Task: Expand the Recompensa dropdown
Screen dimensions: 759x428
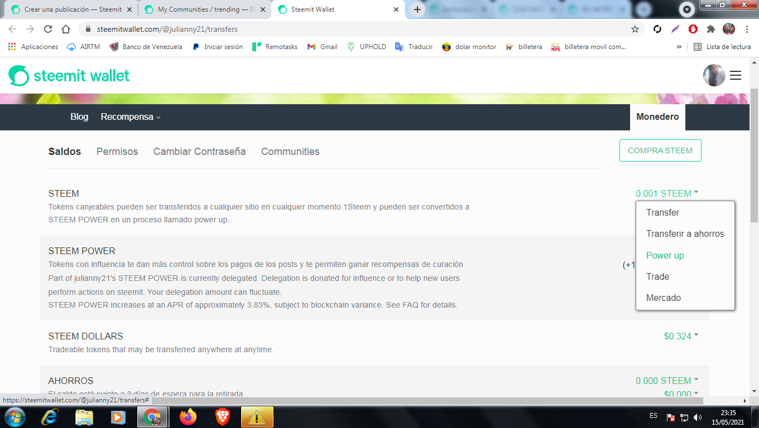Action: pyautogui.click(x=131, y=117)
